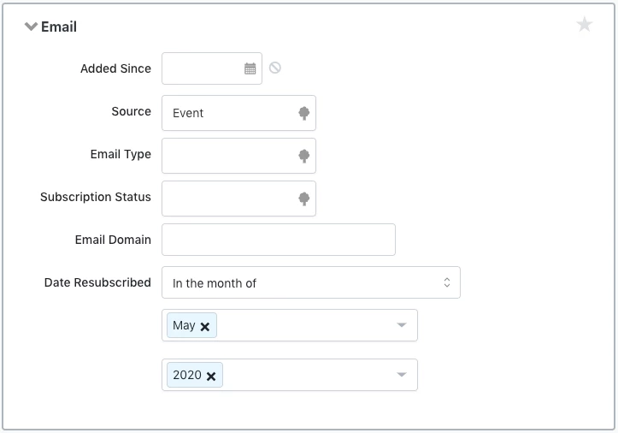The image size is (618, 433).
Task: Focus the Added Since date input
Action: (202, 68)
